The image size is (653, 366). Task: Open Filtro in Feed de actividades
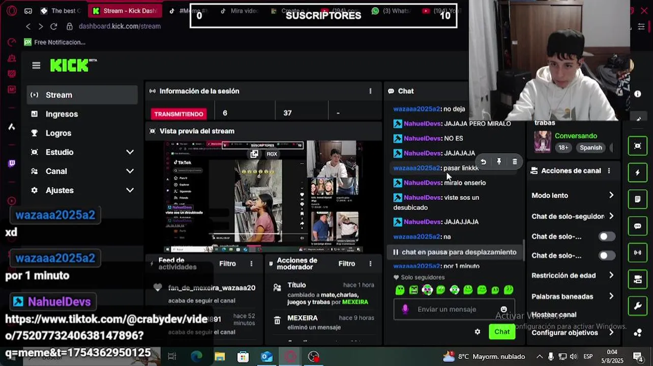(x=227, y=264)
